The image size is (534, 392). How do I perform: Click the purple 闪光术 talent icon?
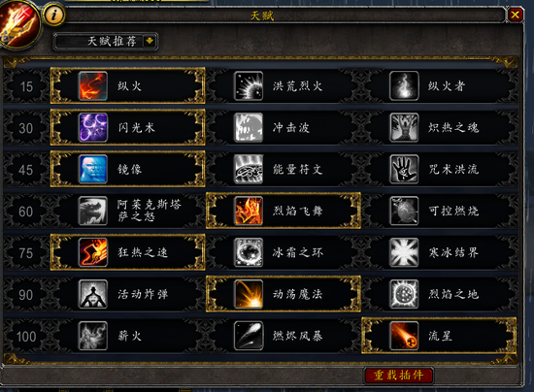pyautogui.click(x=93, y=128)
